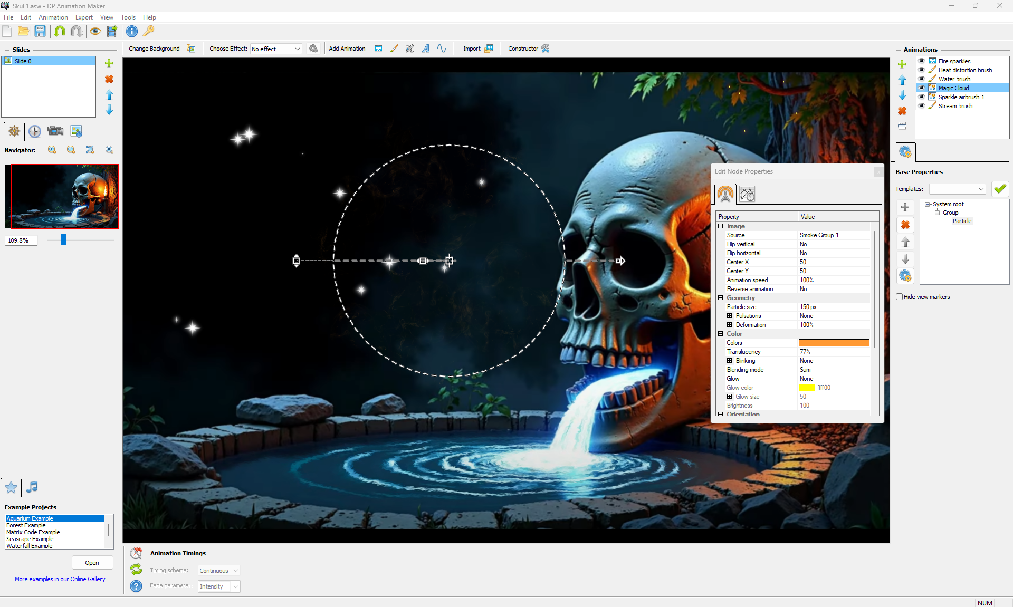Open the Online Gallery examples link
Image resolution: width=1013 pixels, height=607 pixels.
pyautogui.click(x=60, y=579)
